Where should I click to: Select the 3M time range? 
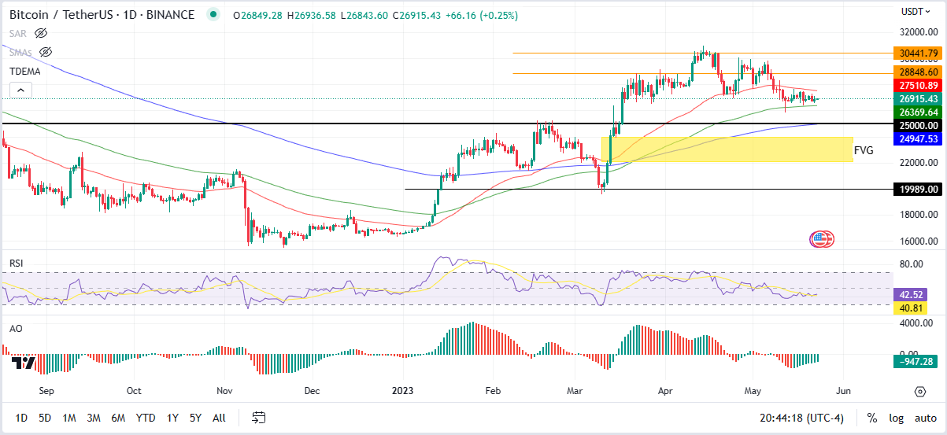(x=94, y=418)
